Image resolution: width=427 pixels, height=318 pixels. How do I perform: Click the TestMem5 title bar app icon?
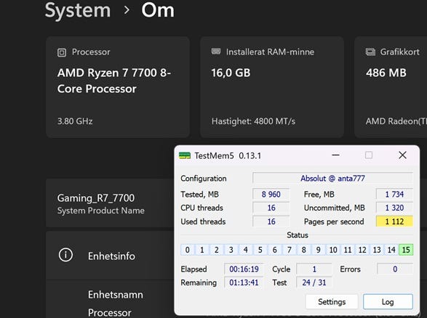[185, 155]
